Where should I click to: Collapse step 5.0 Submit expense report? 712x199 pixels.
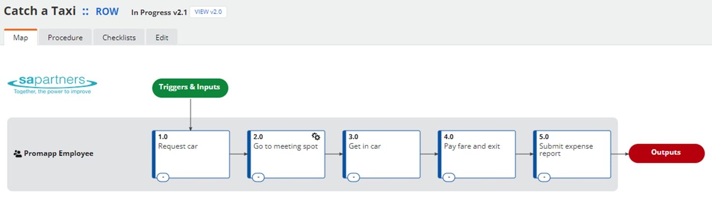[x=544, y=177]
